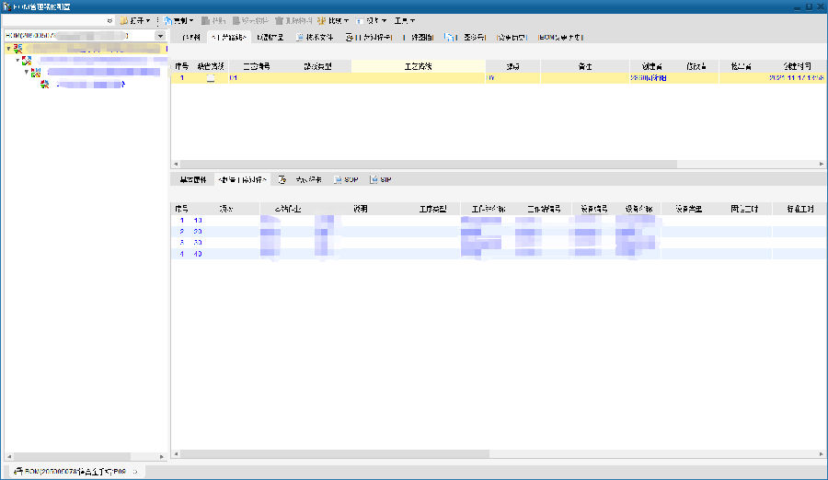Click the 说明 column header in lower table
Image resolution: width=828 pixels, height=480 pixels.
pos(360,209)
